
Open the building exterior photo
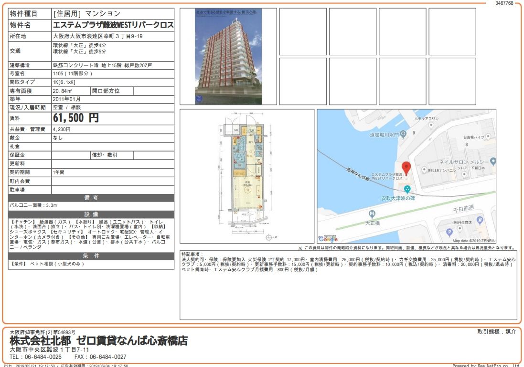pos(228,57)
